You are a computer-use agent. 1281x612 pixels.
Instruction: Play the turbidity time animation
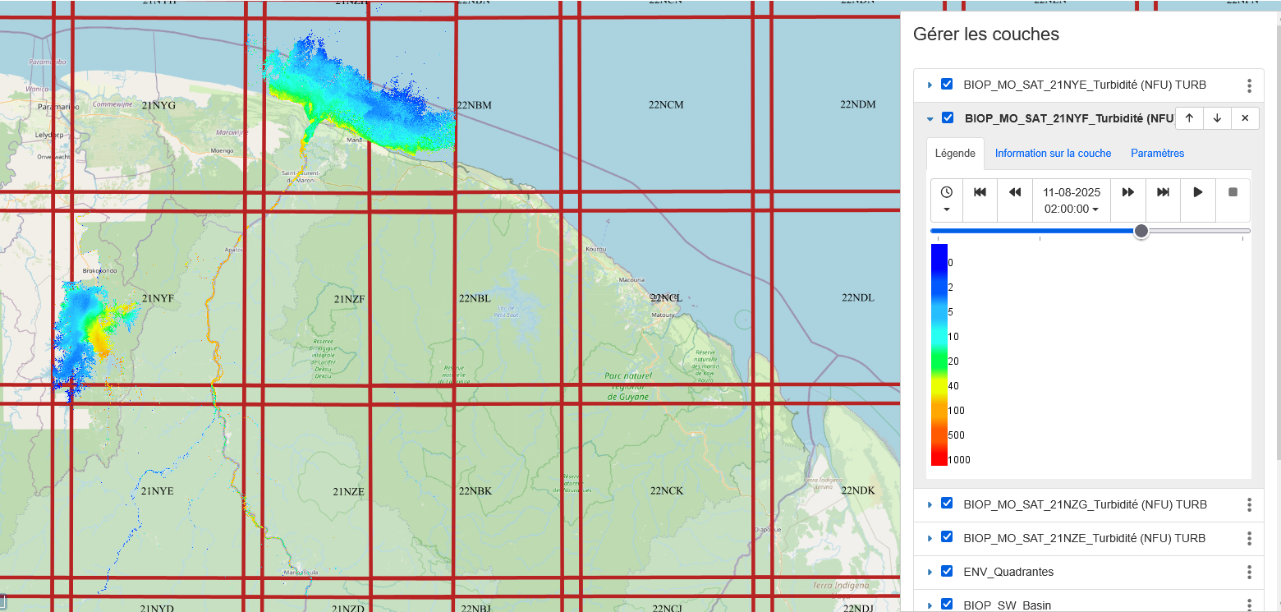pos(1198,192)
